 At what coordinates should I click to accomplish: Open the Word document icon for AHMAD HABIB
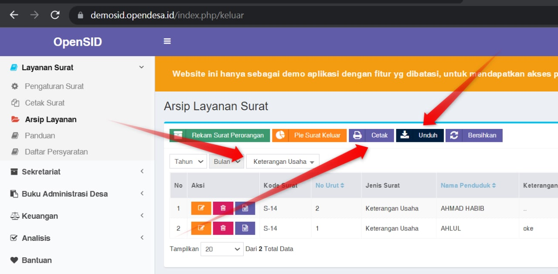pos(245,208)
